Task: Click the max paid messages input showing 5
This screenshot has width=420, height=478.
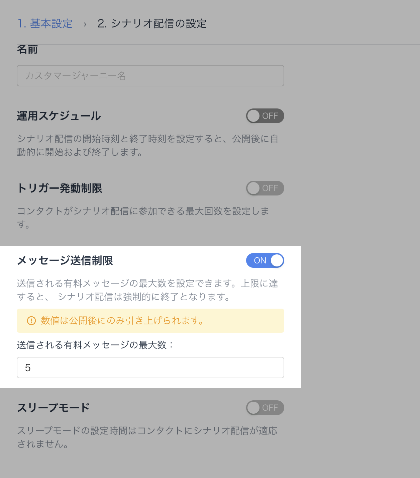Action: (x=150, y=368)
